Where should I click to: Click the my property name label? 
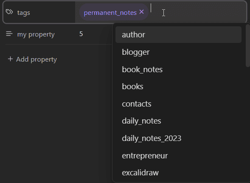coord(36,34)
